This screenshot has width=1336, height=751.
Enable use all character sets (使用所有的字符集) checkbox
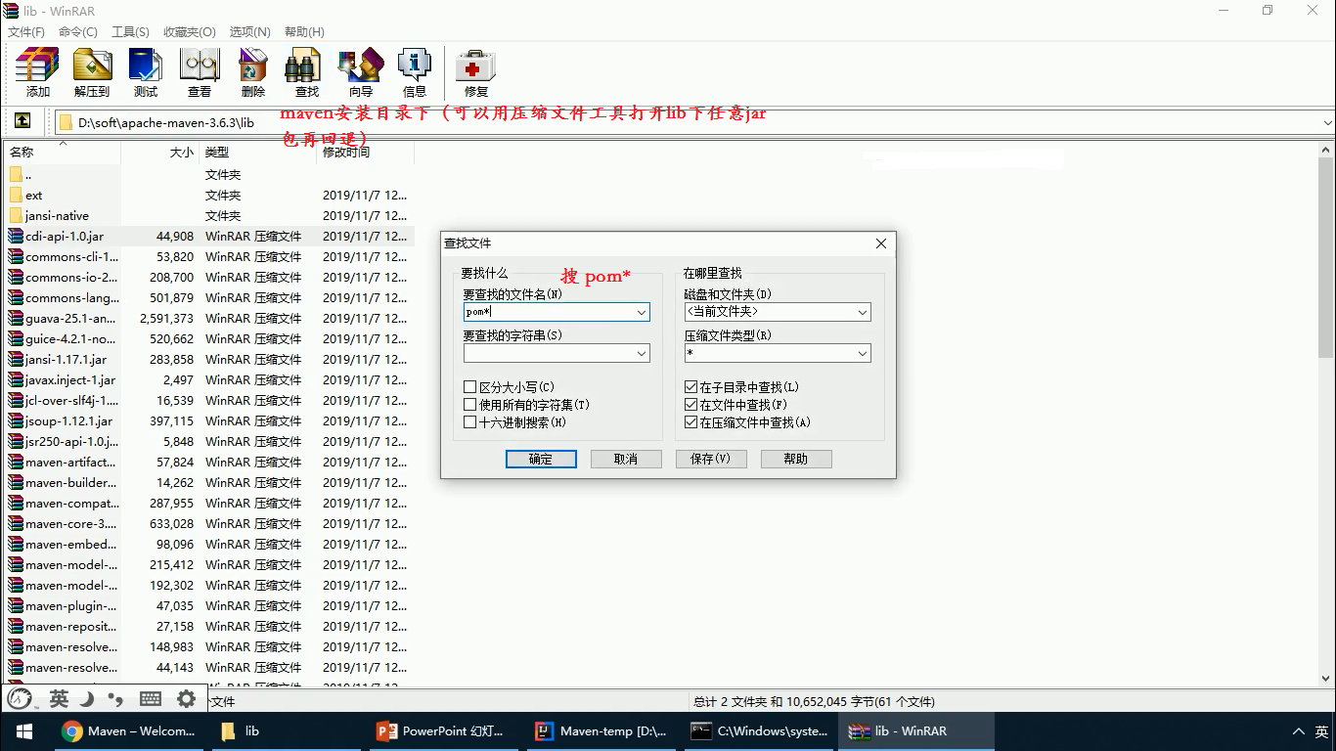(x=470, y=405)
